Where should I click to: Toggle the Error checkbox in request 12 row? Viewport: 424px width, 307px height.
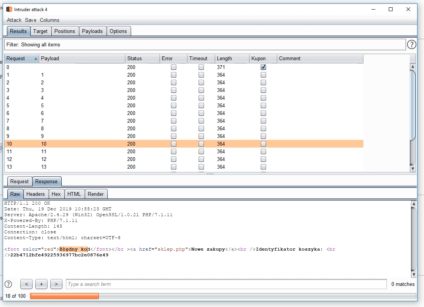174,159
